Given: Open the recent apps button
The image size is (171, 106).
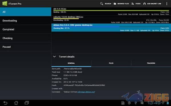Looking at the screenshot, I should [27, 103].
